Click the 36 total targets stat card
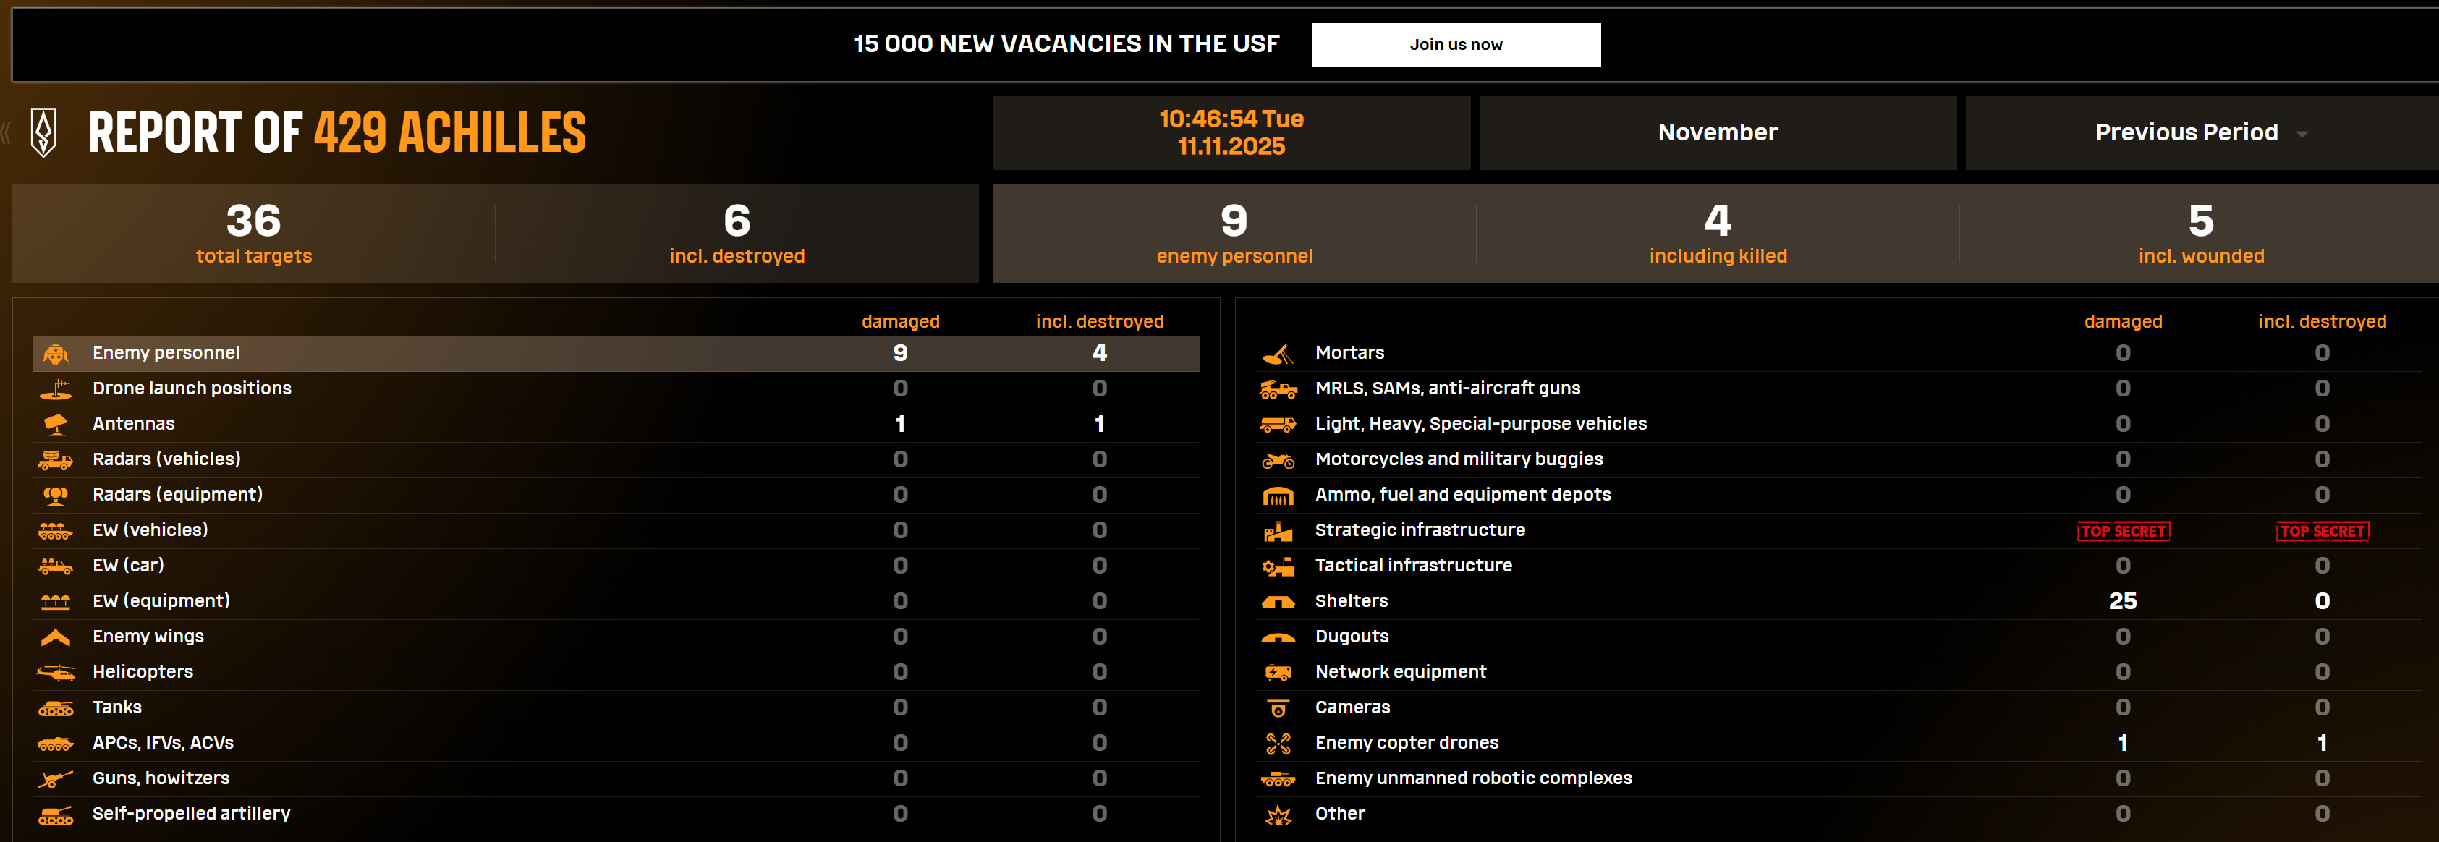This screenshot has height=842, width=2439. (254, 234)
